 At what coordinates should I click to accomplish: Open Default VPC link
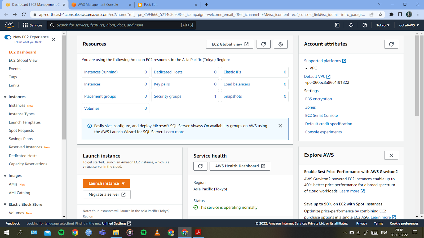click(317, 76)
